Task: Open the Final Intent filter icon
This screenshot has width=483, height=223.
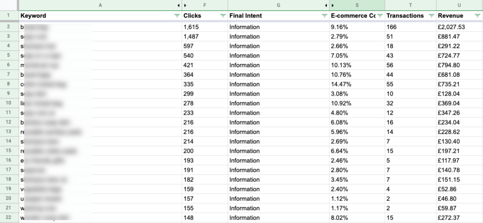Action: 324,16
